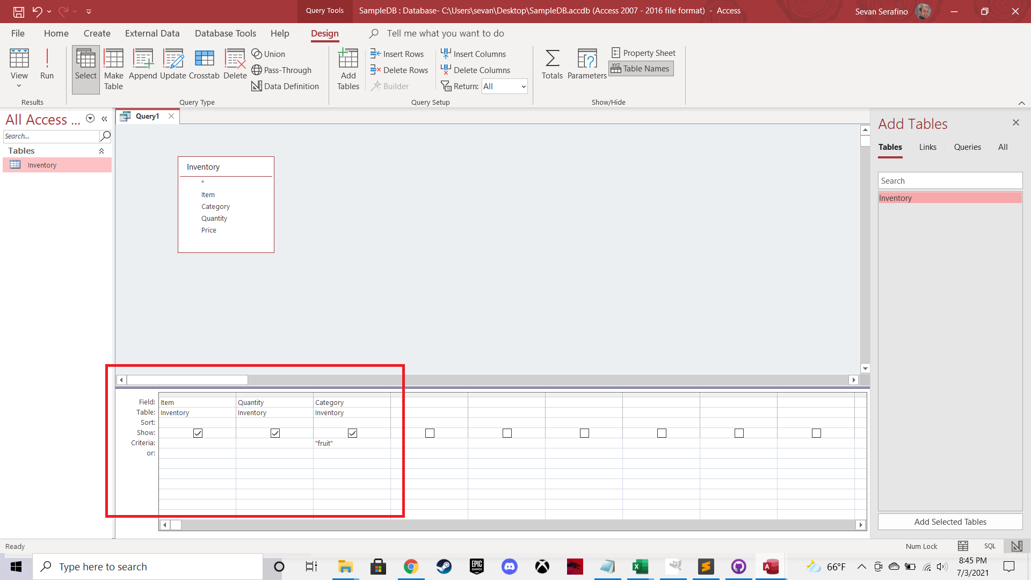Click the table pane scroll-down arrow
The image size is (1031, 580).
[865, 368]
